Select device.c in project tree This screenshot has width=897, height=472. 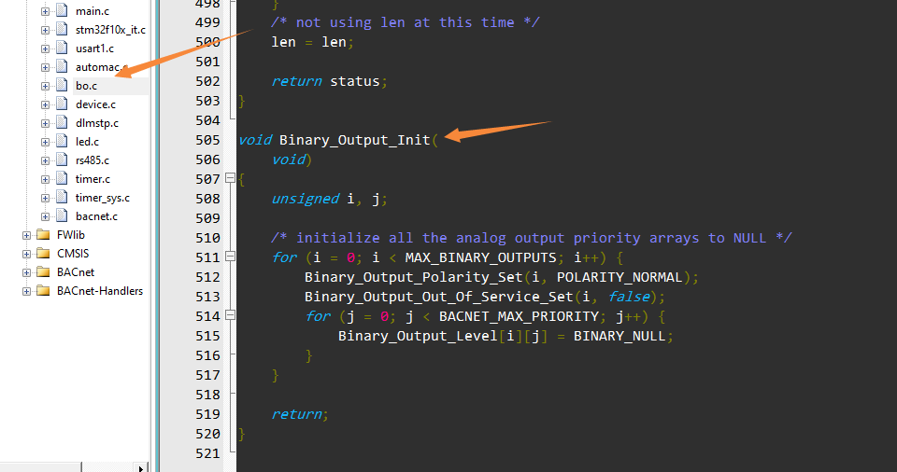tap(95, 104)
